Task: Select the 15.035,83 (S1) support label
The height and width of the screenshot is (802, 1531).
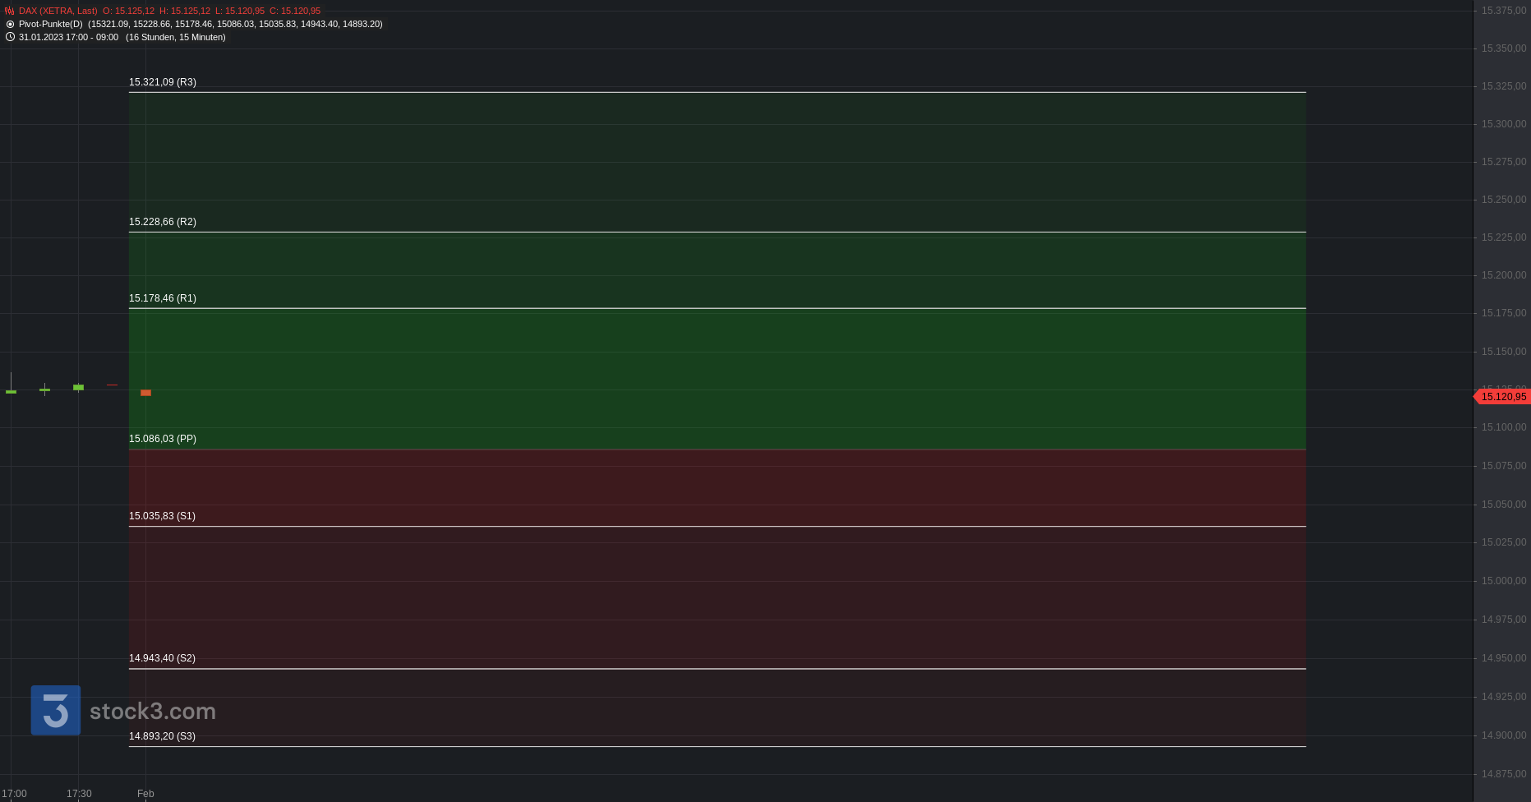Action: pos(162,516)
